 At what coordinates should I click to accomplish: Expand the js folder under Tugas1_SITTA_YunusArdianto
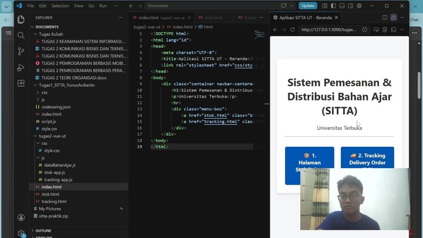point(38,99)
